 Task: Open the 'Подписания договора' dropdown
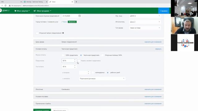[102, 79]
